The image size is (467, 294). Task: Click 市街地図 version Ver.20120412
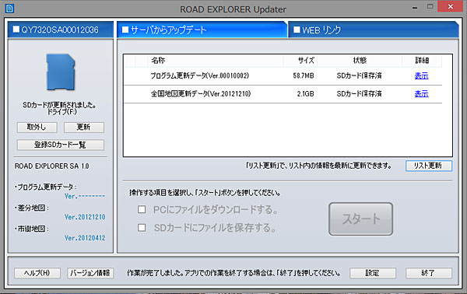click(85, 238)
